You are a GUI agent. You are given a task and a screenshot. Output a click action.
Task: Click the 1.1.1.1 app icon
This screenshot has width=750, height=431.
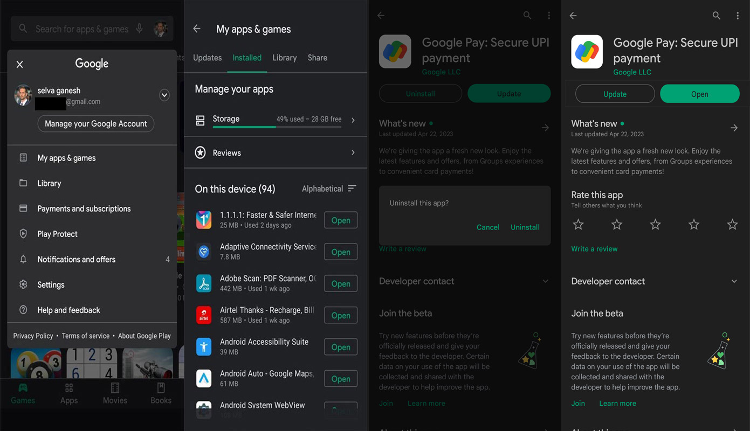204,220
